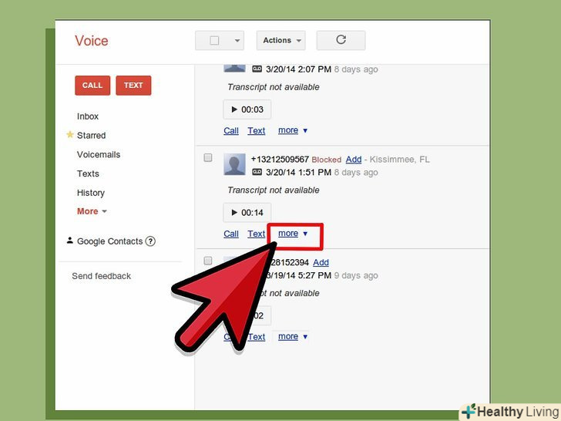Click the Voice logo text
The image size is (561, 421).
(91, 41)
